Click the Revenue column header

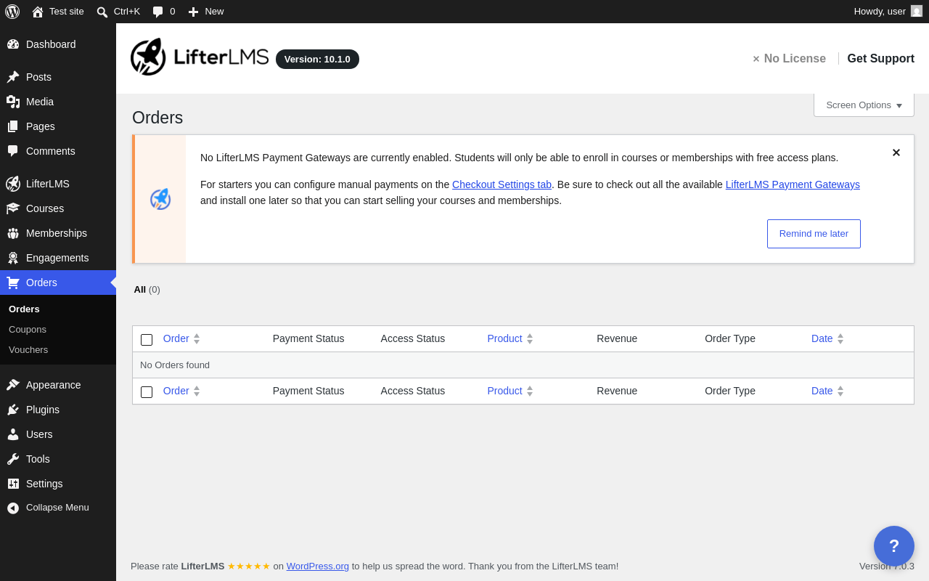[x=617, y=338]
